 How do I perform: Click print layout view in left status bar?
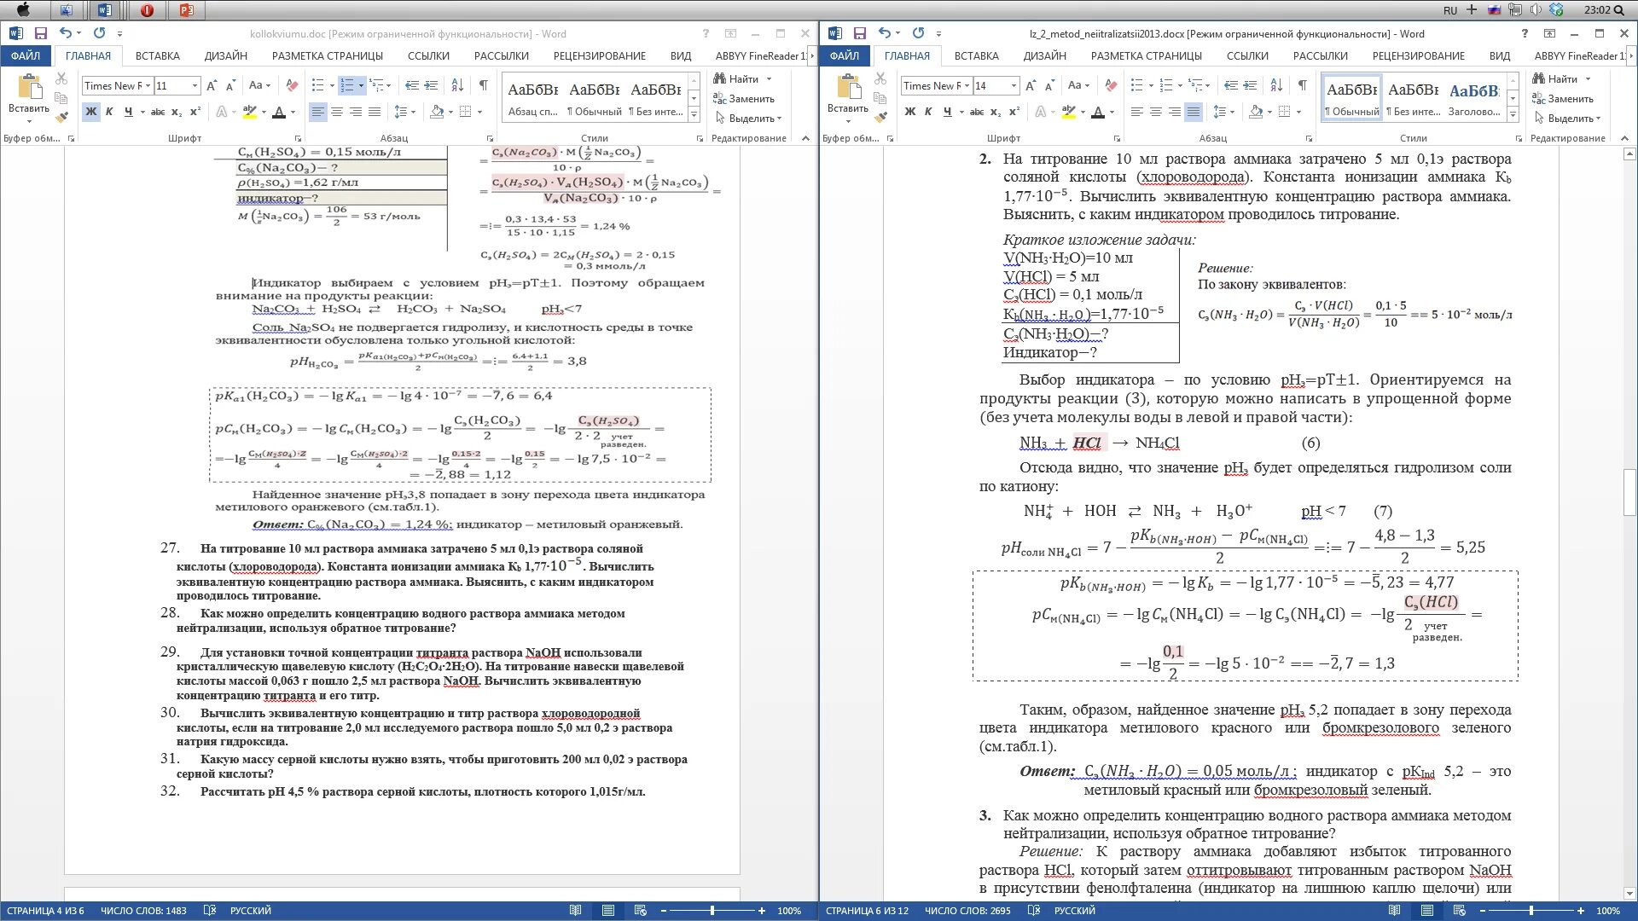(x=608, y=910)
